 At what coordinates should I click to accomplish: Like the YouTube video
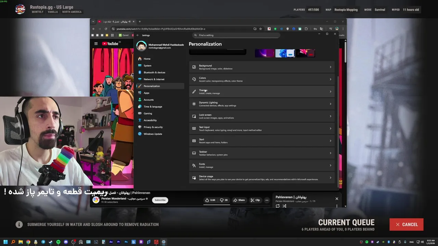[x=210, y=200]
